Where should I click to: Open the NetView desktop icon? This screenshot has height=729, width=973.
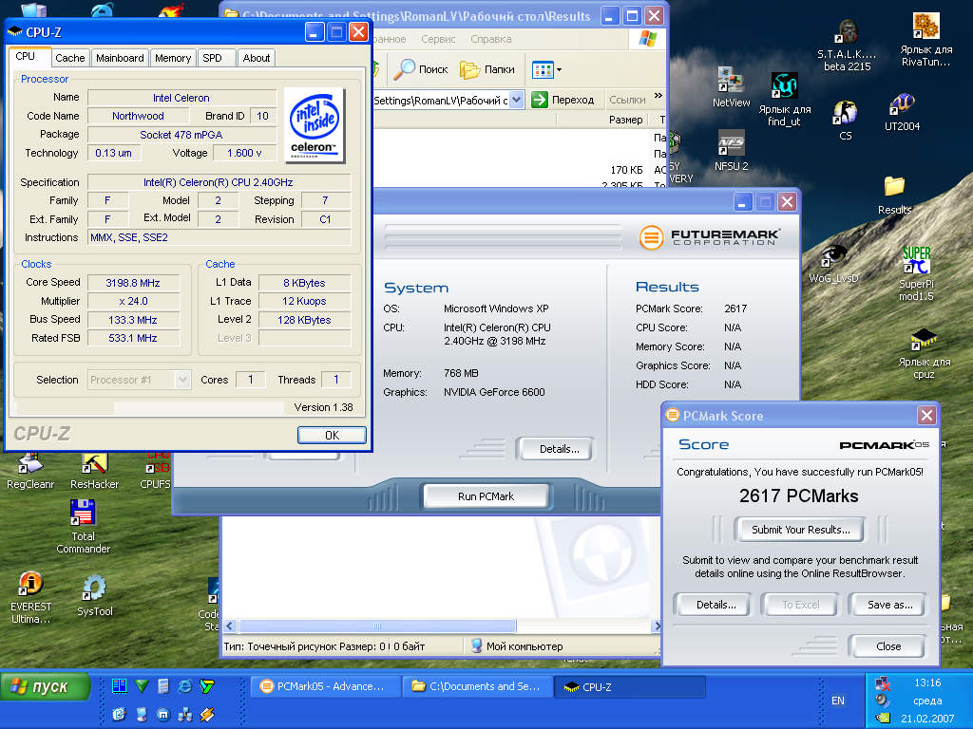[x=731, y=86]
